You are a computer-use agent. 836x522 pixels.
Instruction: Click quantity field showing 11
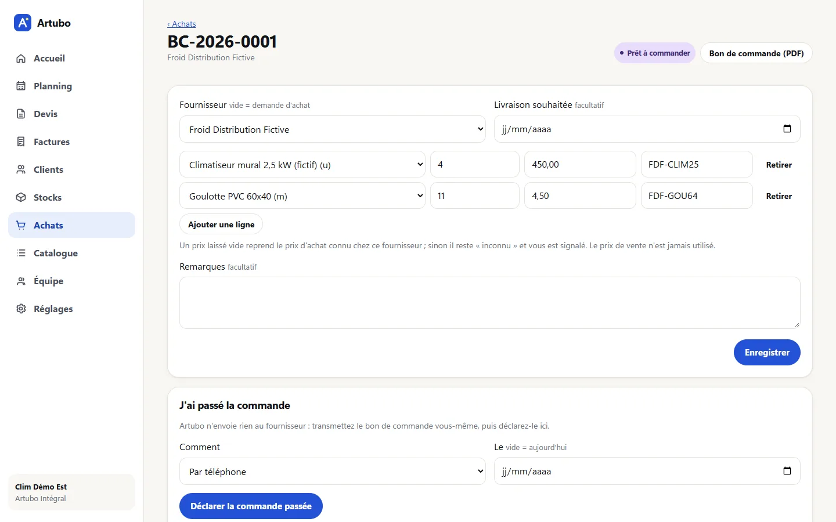tap(475, 195)
